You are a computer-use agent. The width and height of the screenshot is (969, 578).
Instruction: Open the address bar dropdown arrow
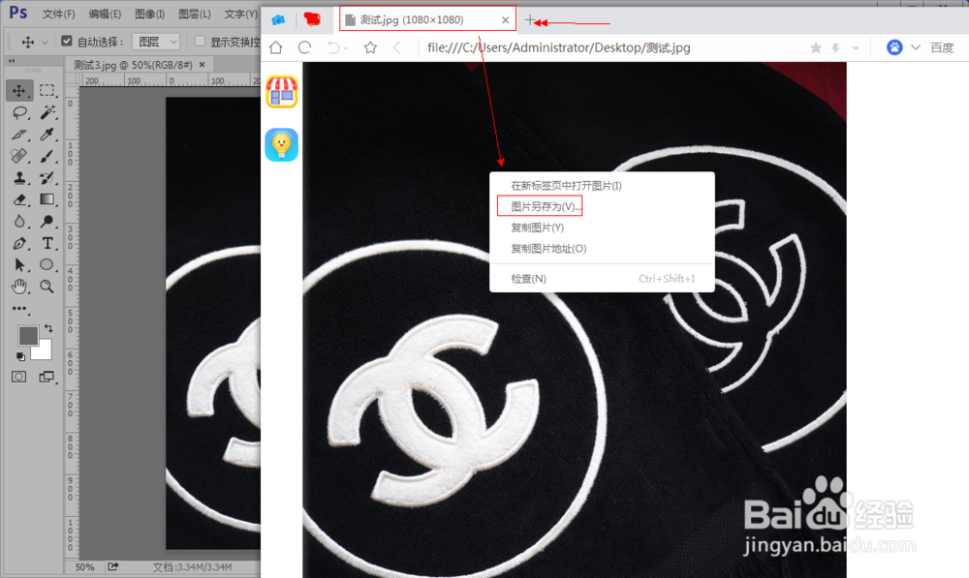[x=856, y=47]
